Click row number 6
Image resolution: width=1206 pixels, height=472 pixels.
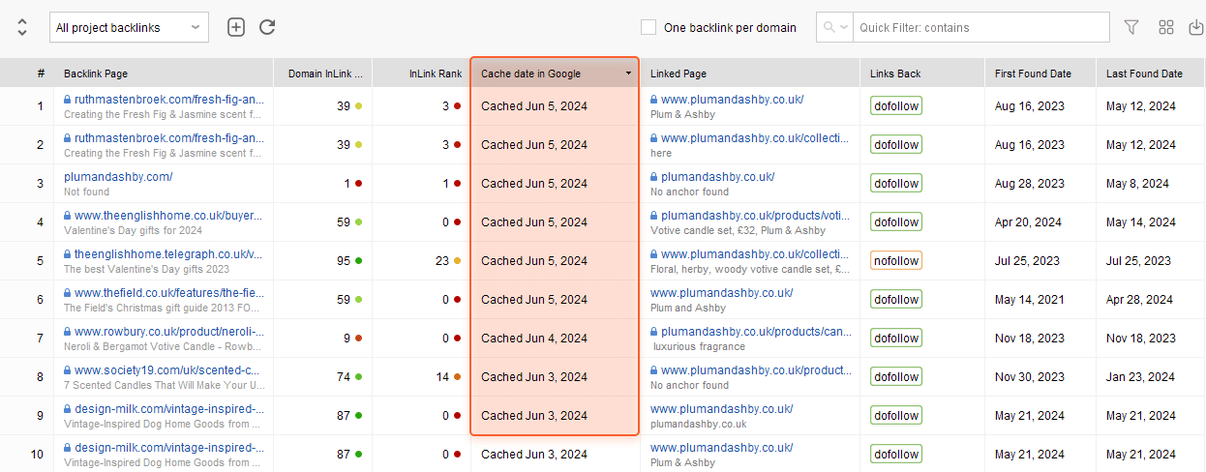click(41, 299)
